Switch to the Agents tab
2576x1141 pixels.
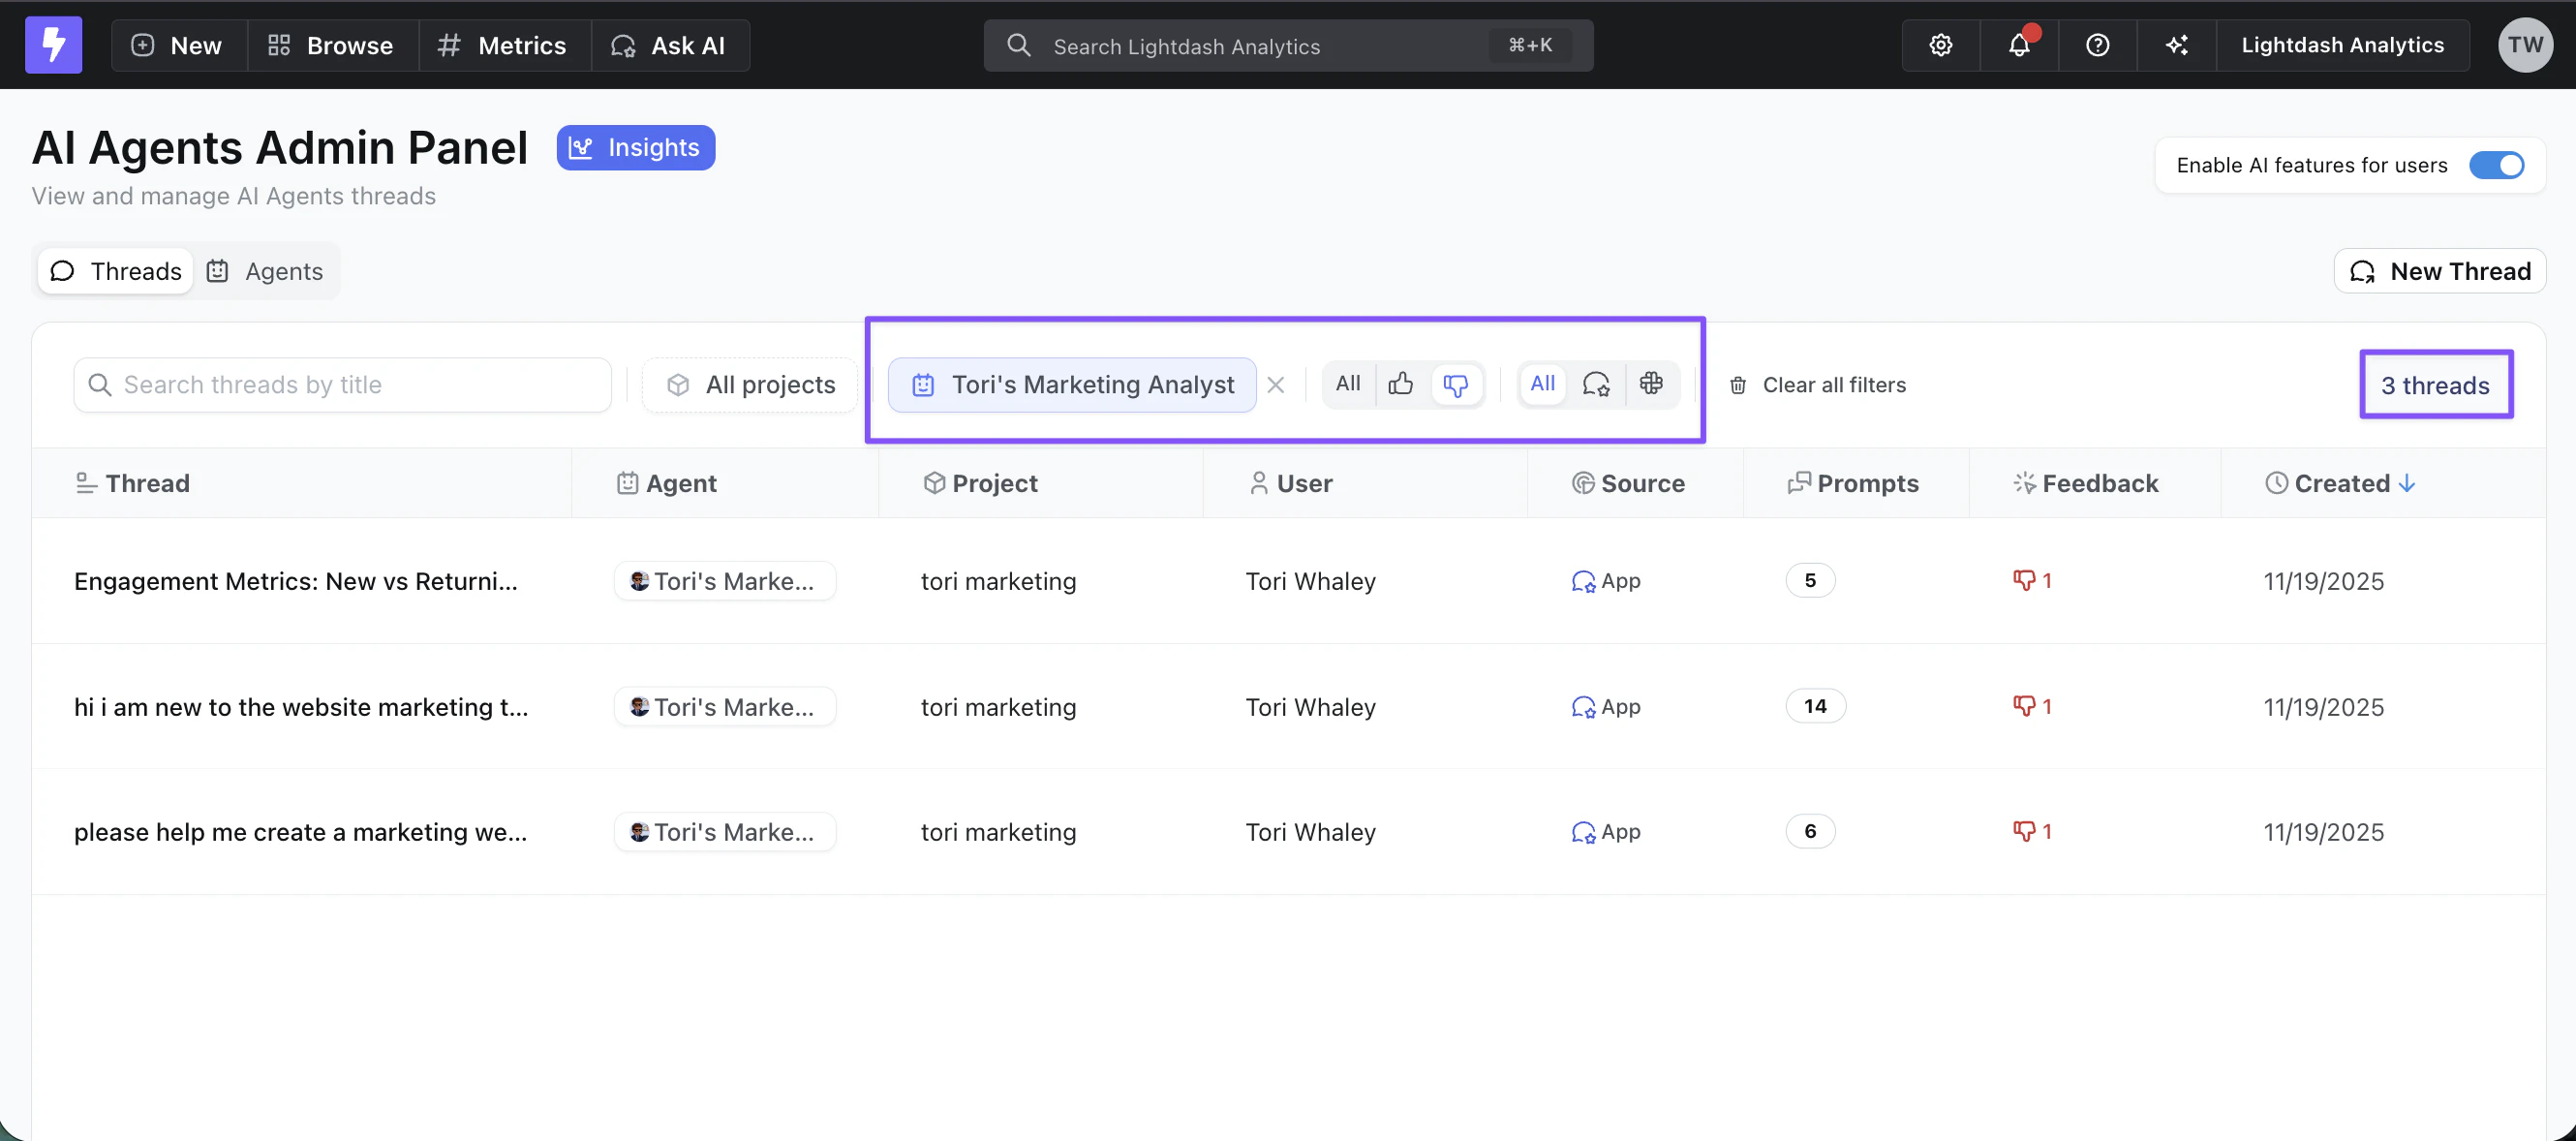(266, 271)
